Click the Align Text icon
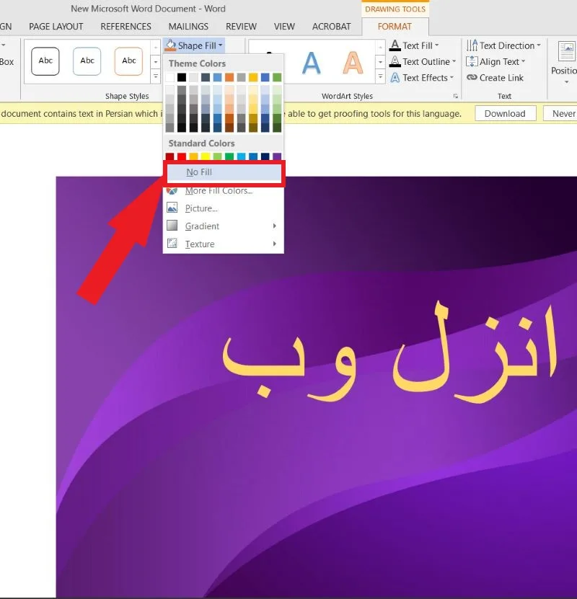 click(x=472, y=61)
